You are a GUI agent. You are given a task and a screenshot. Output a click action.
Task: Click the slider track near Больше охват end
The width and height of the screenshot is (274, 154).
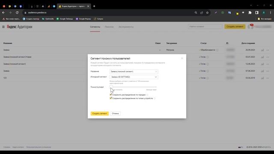pos(155,87)
